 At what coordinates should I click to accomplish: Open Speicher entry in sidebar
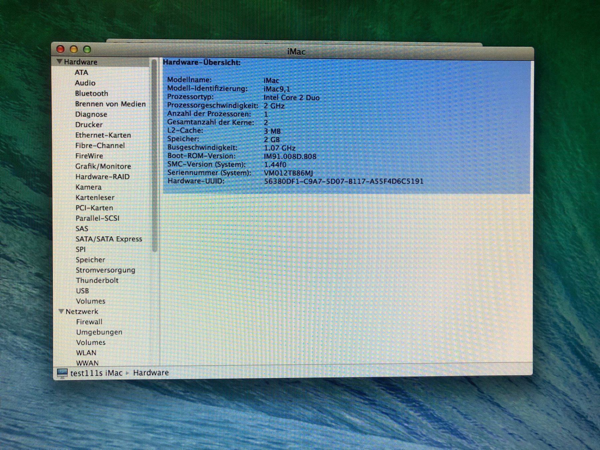tap(90, 260)
